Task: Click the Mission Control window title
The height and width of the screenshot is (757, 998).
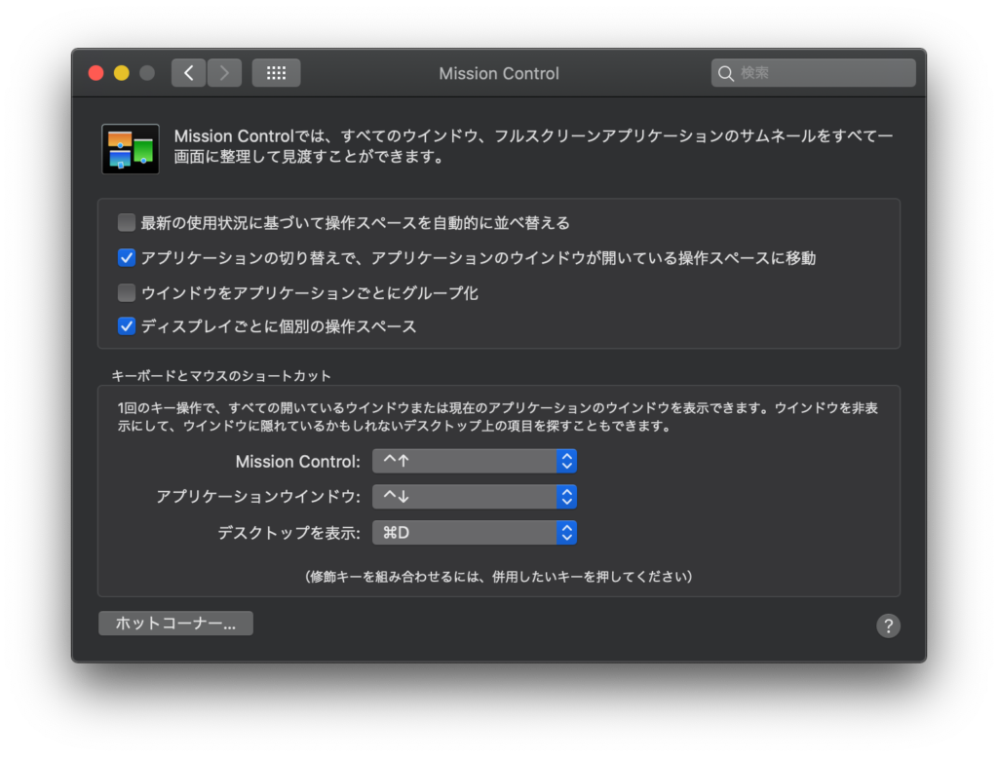Action: pyautogui.click(x=499, y=74)
